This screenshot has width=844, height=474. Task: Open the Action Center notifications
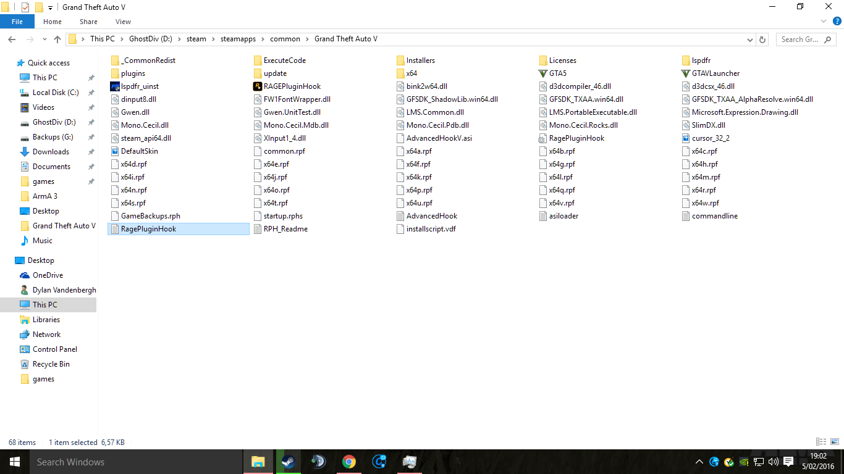click(x=788, y=462)
